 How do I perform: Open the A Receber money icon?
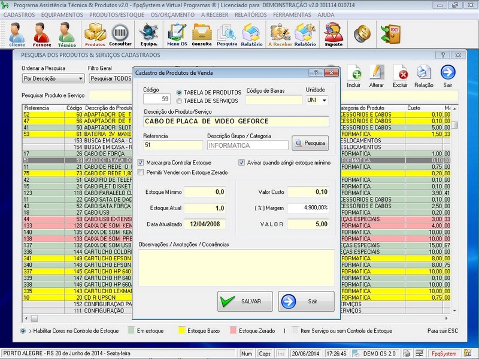[280, 35]
